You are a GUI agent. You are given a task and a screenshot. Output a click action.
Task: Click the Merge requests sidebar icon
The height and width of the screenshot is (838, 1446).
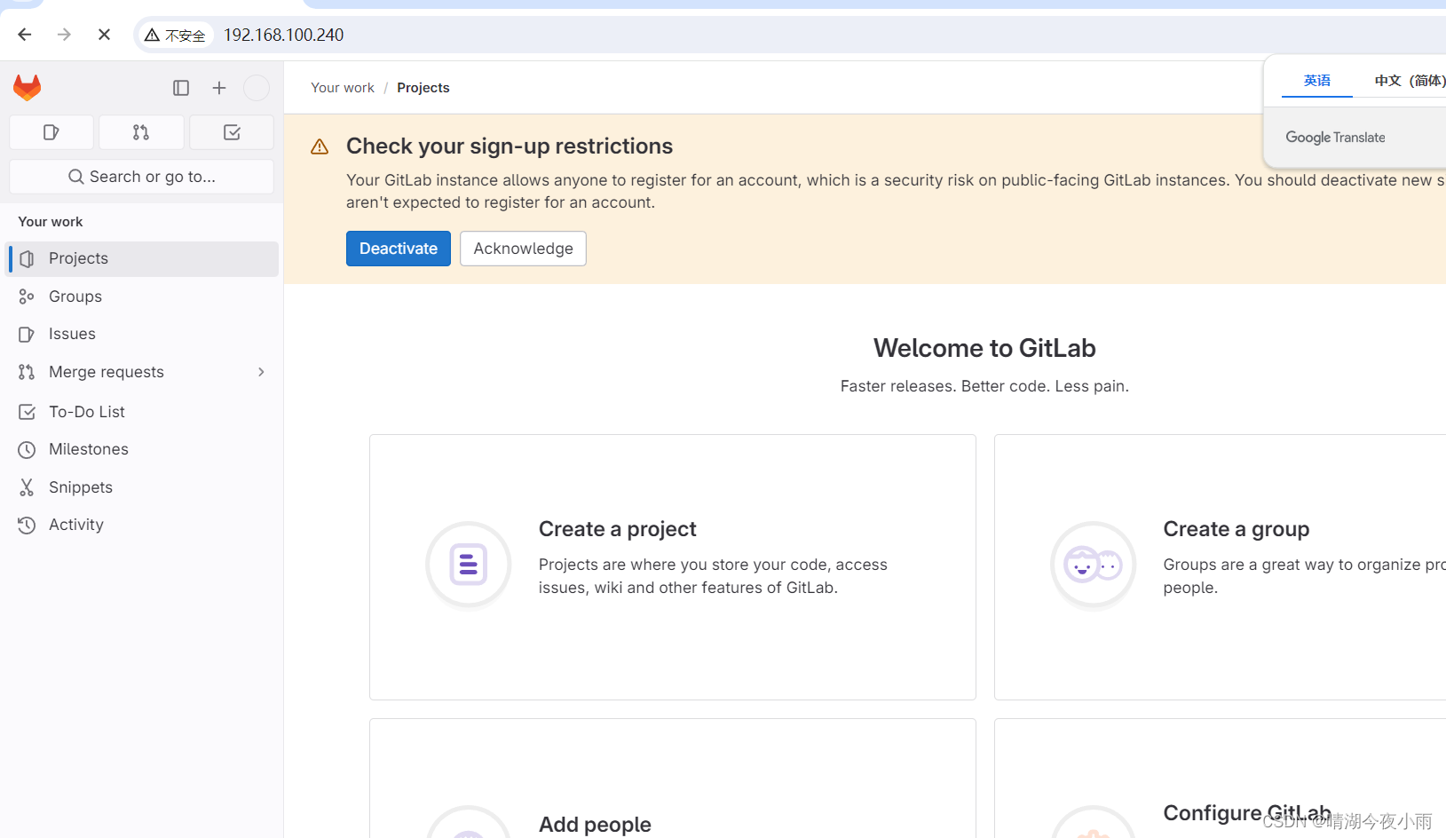27,372
